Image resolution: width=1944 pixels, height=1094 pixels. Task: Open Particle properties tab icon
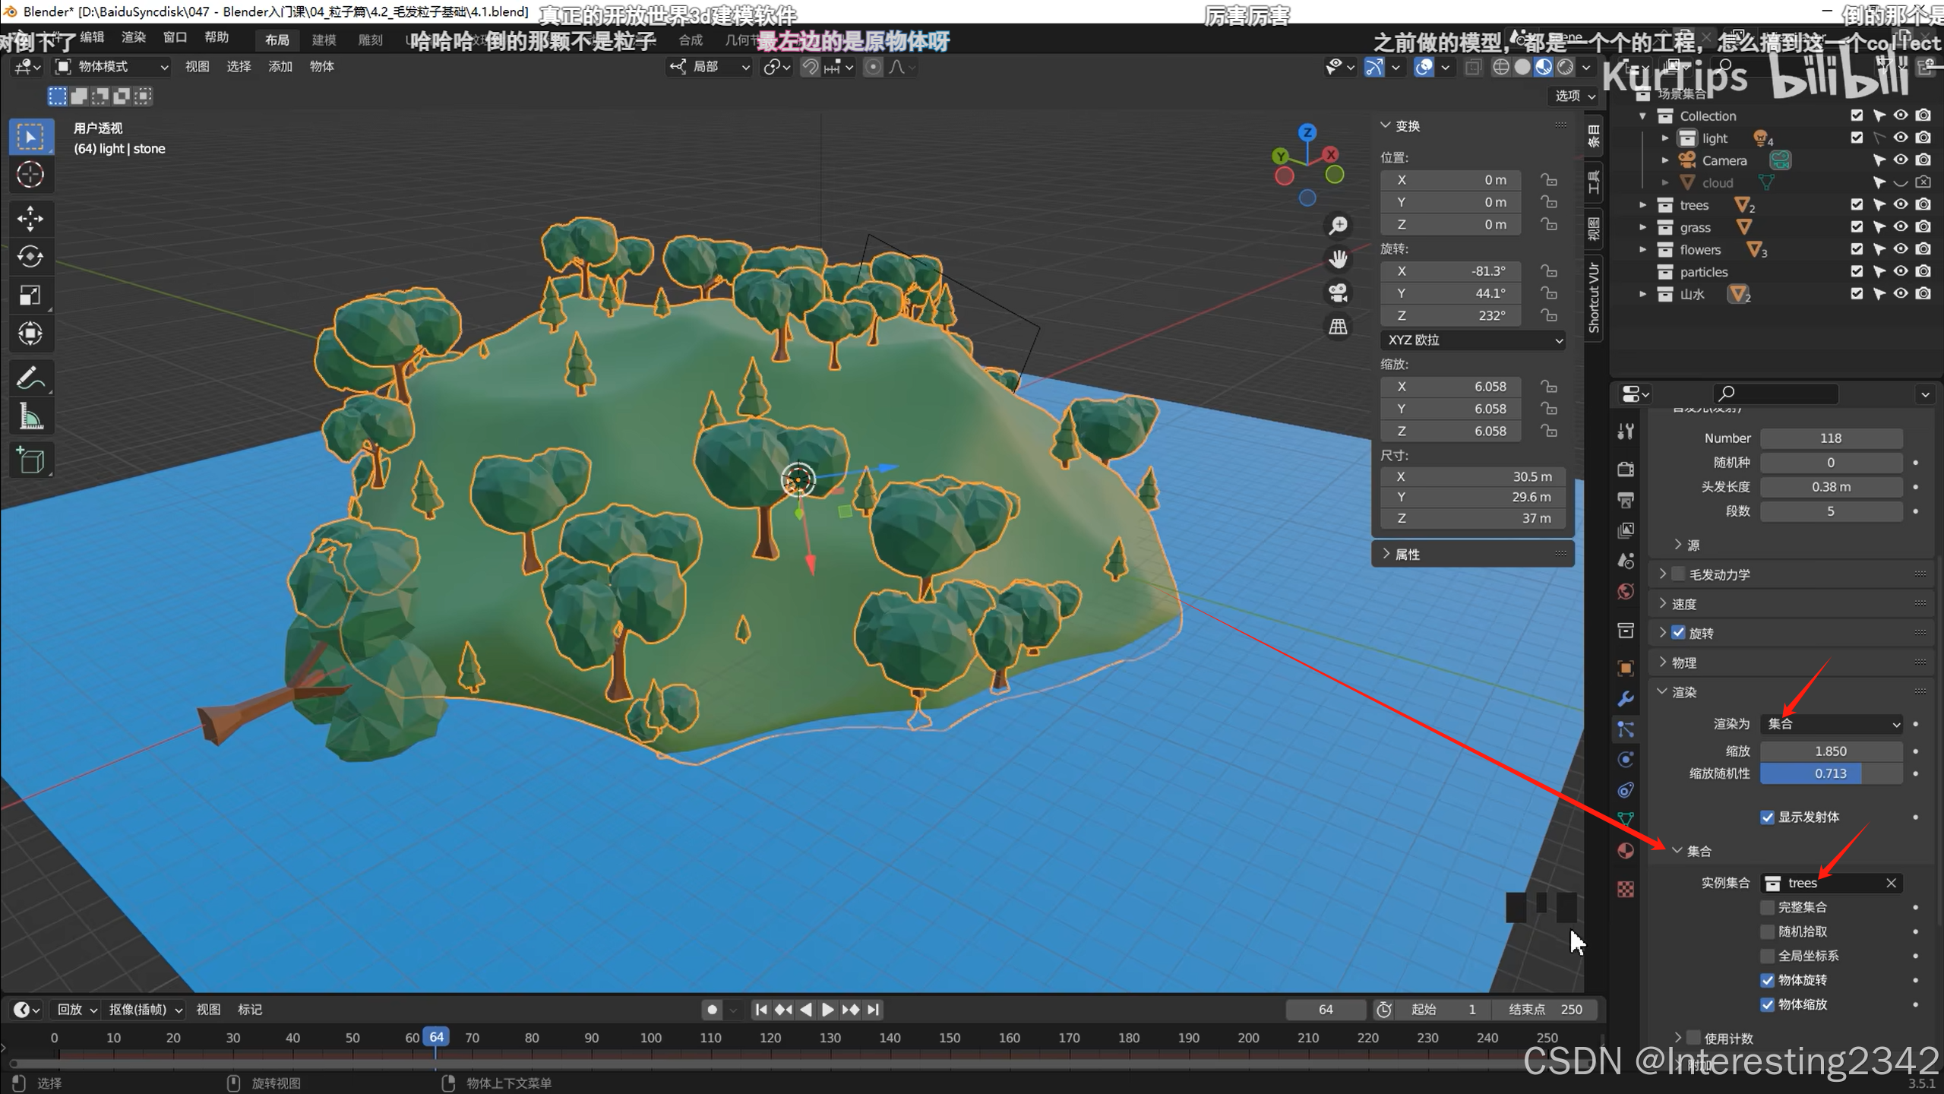click(1626, 729)
